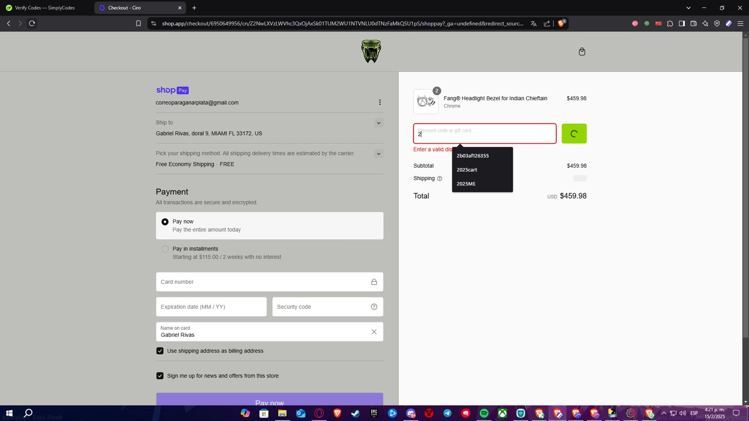749x421 pixels.
Task: Choose suggested code 2b03af126355
Action: click(x=482, y=156)
